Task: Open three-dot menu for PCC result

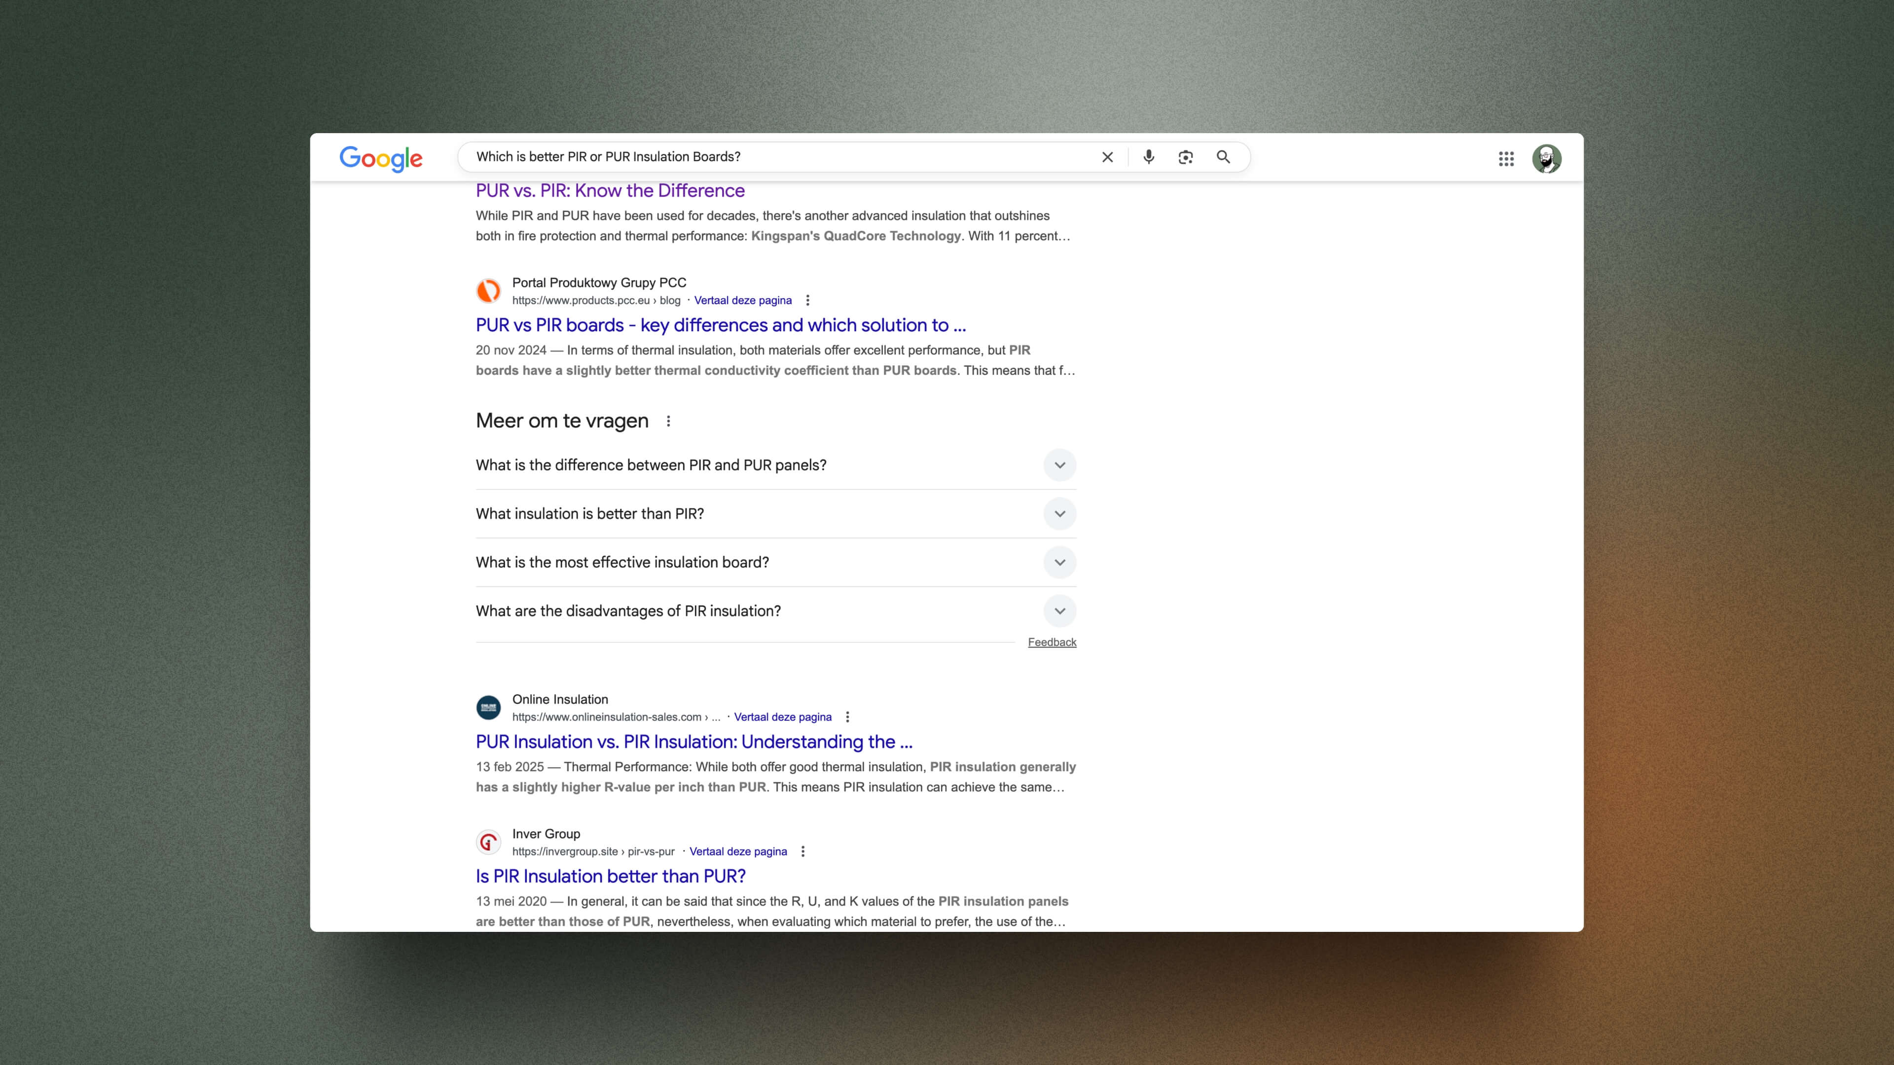Action: pos(807,301)
